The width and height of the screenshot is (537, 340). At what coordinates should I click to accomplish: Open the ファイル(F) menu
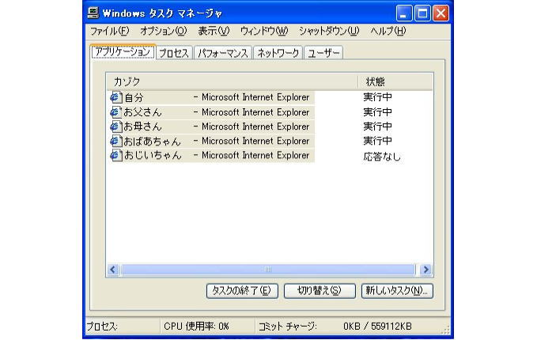(x=110, y=31)
